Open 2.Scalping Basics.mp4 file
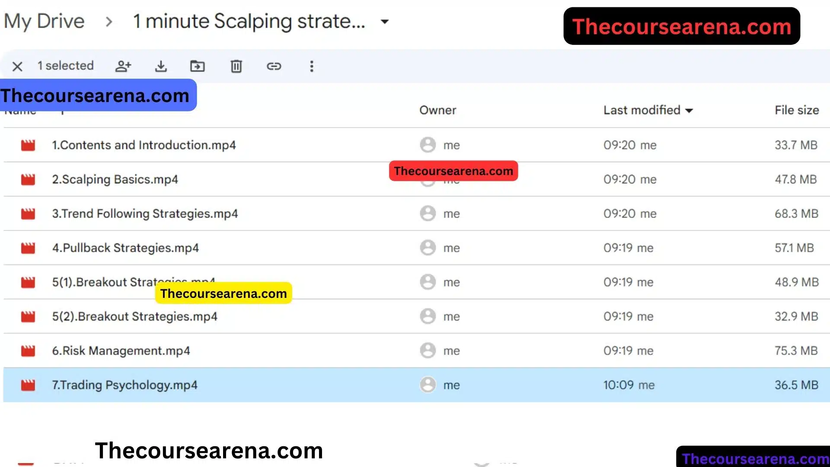The image size is (830, 467). pyautogui.click(x=114, y=179)
